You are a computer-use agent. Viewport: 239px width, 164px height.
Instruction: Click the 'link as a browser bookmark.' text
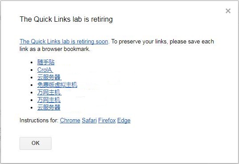pyautogui.click(x=55, y=49)
